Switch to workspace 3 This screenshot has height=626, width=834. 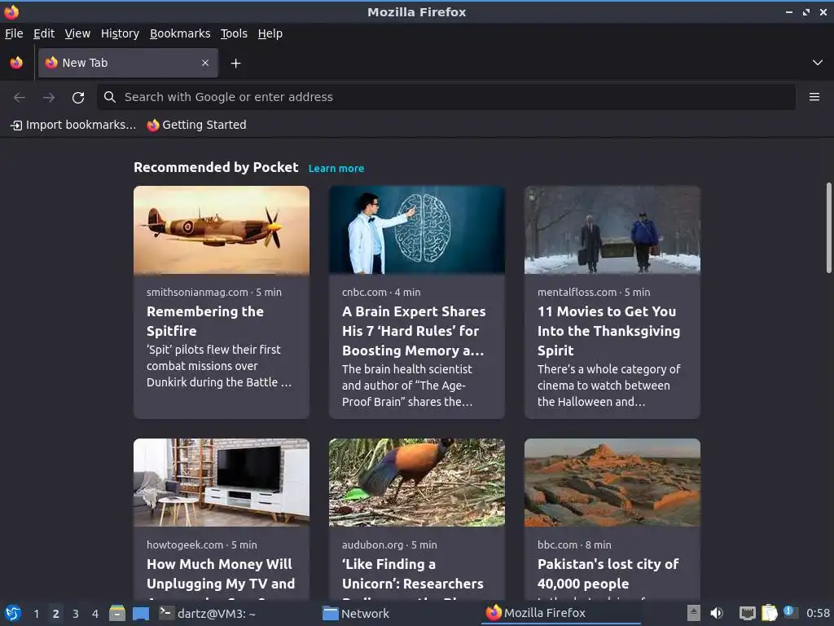[x=76, y=614]
